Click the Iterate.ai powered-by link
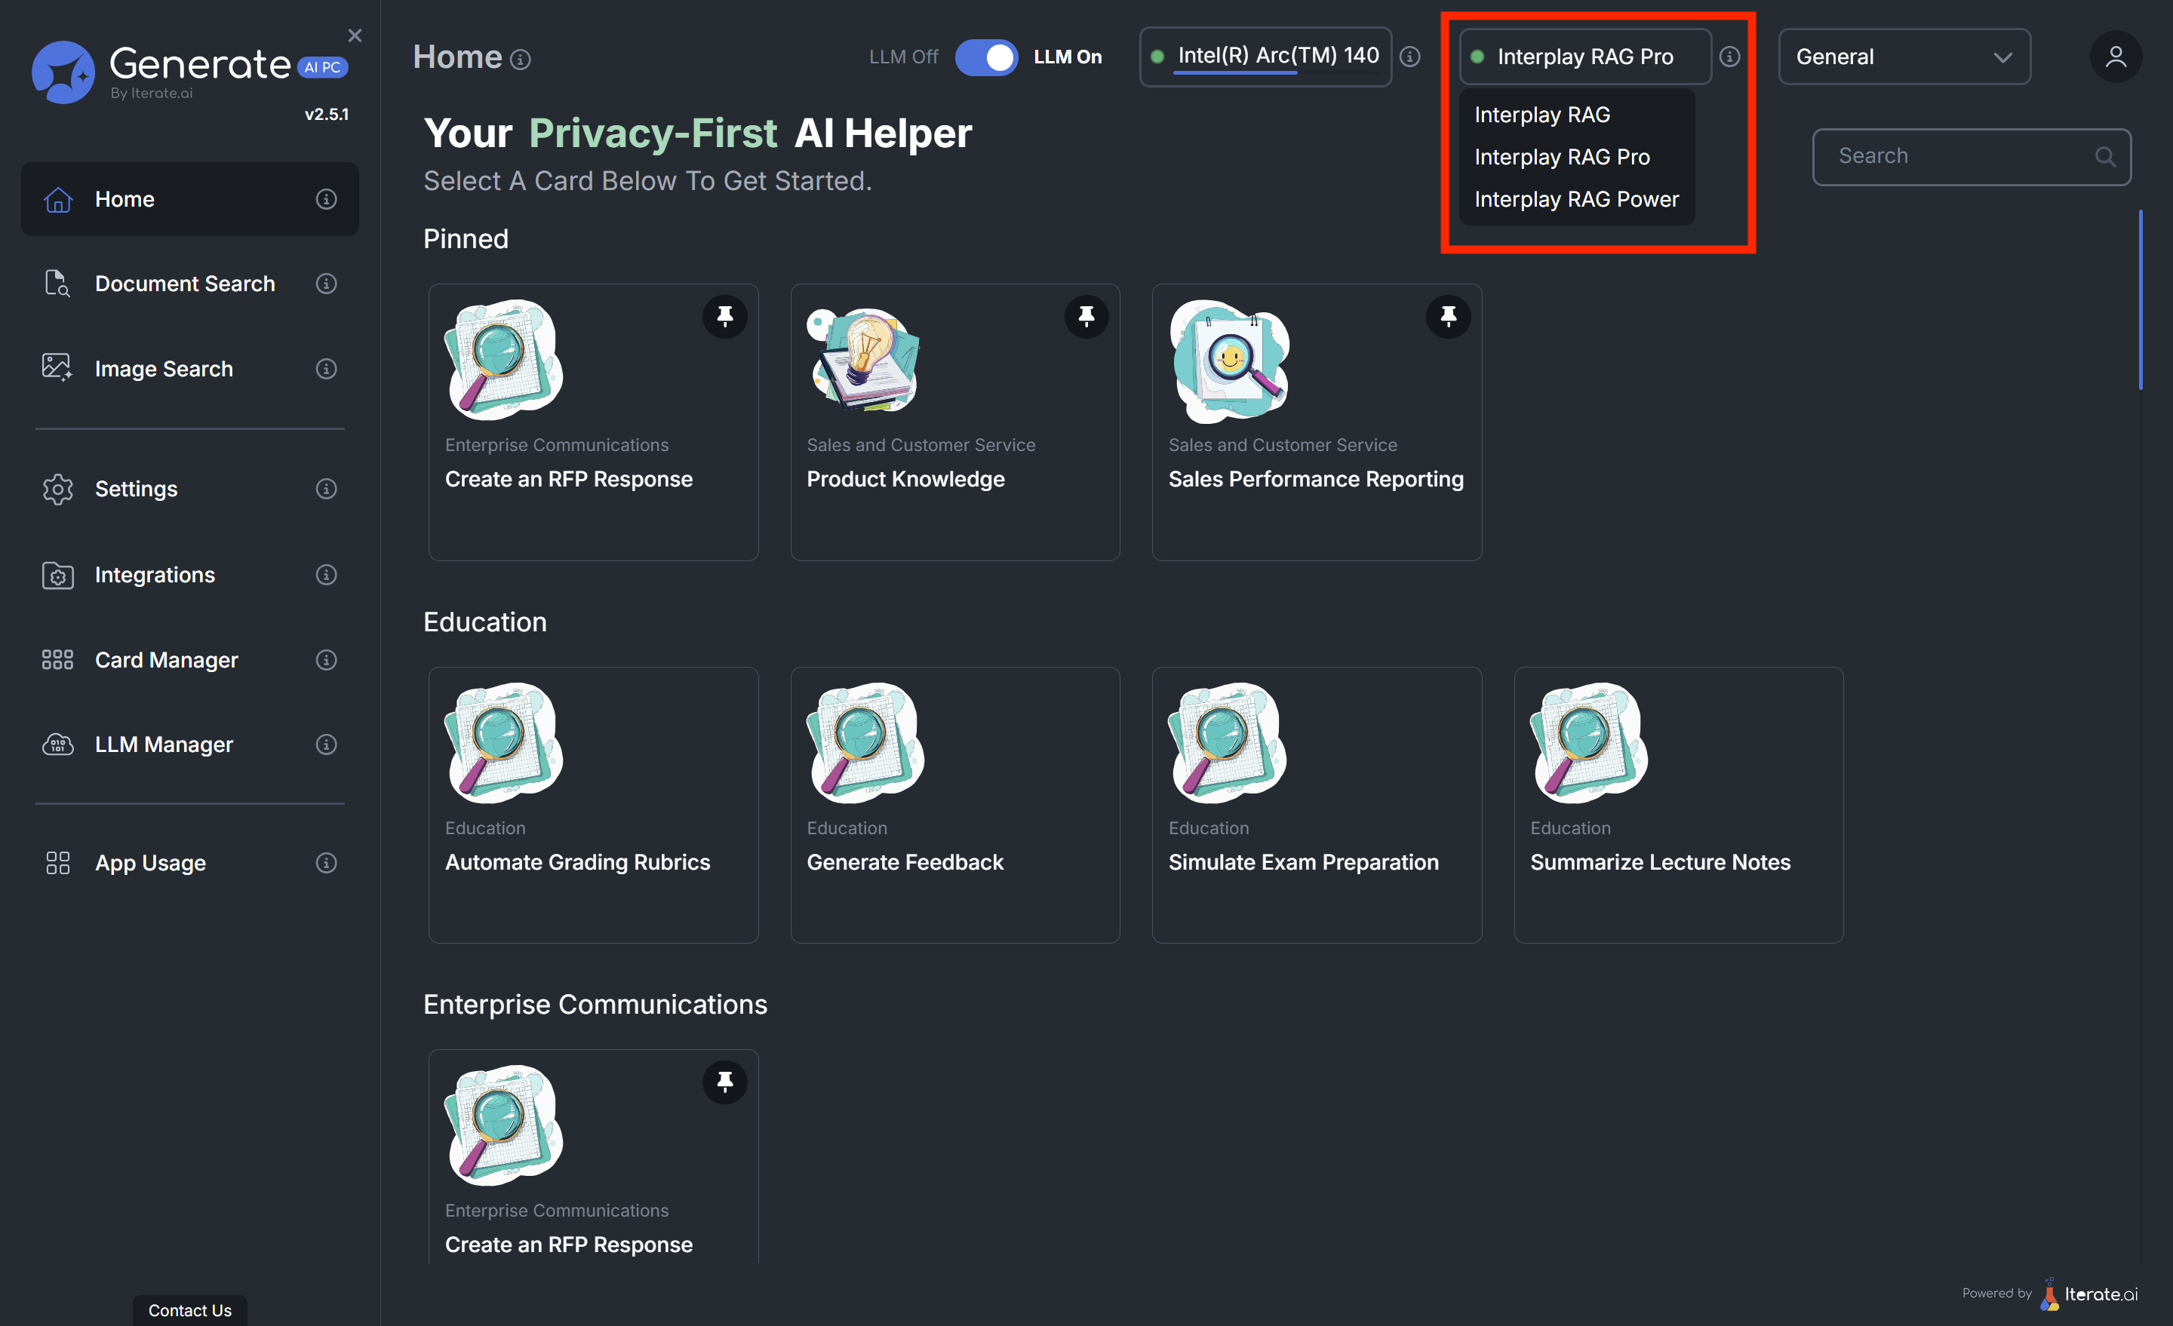 point(2088,1294)
